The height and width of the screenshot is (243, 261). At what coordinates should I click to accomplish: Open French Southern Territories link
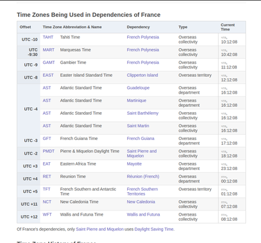click(142, 192)
